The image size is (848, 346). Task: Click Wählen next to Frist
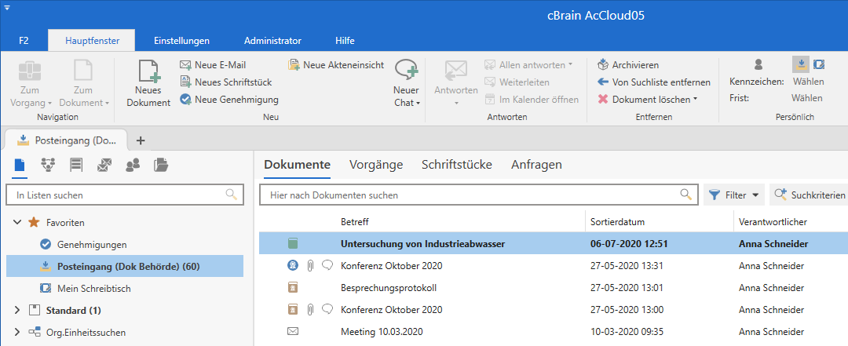click(807, 99)
